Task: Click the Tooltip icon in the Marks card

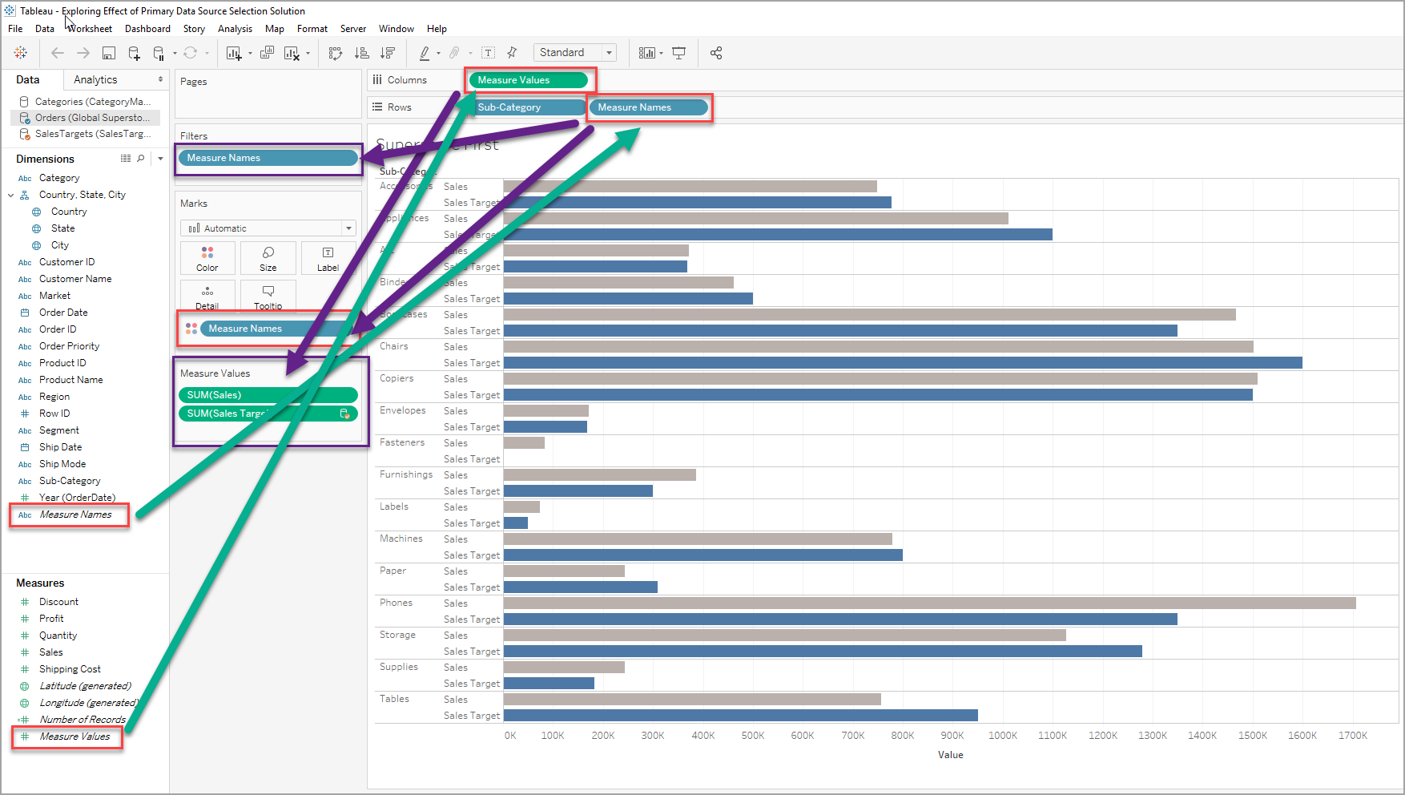Action: coord(268,296)
